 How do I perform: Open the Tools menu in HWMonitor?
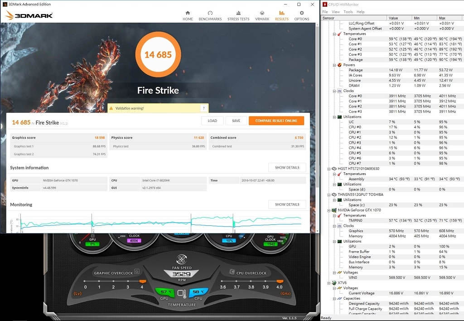click(x=348, y=12)
